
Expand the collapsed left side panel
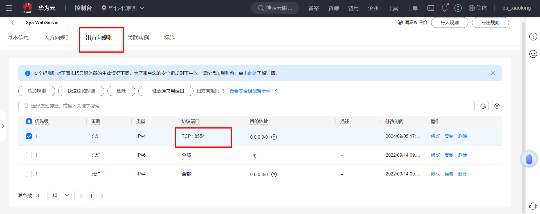point(3,126)
